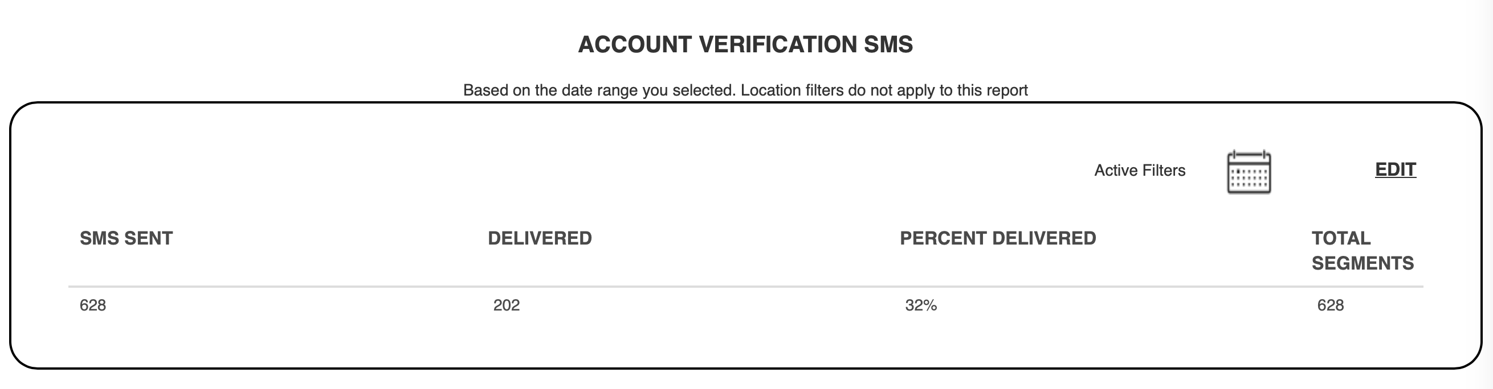Click the word TOTAL in the header

click(x=1341, y=238)
